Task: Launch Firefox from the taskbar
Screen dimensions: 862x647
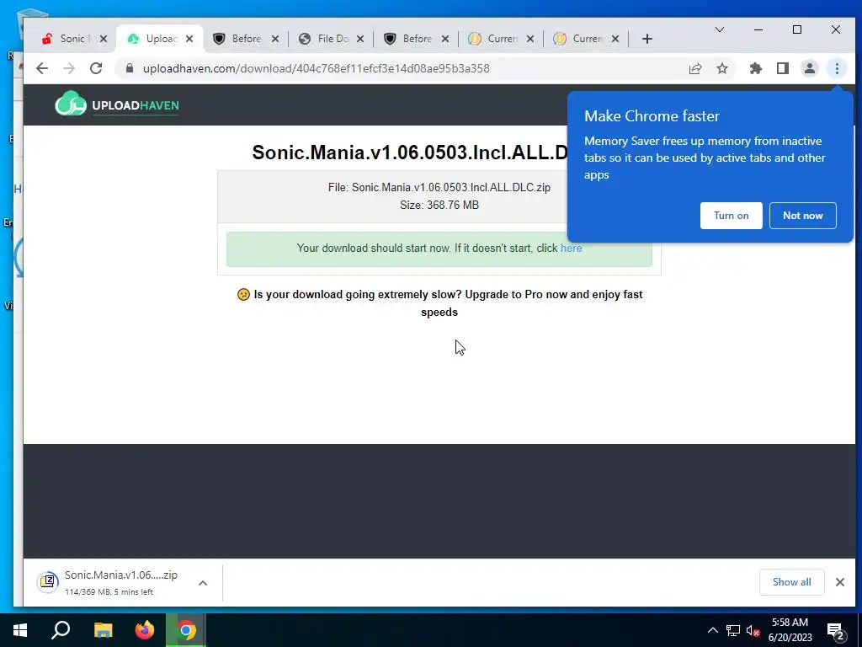Action: (145, 630)
